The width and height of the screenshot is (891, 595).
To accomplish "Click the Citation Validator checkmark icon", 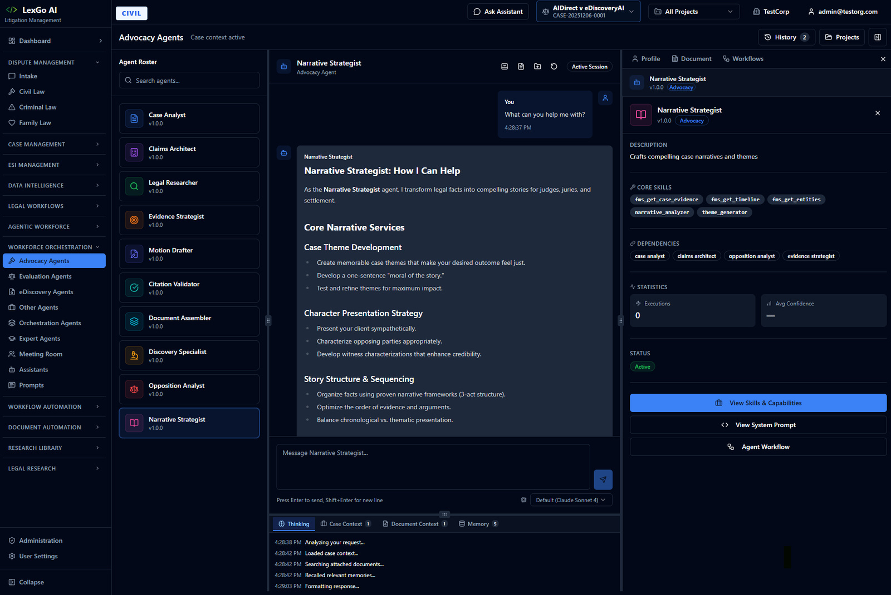I will point(134,287).
